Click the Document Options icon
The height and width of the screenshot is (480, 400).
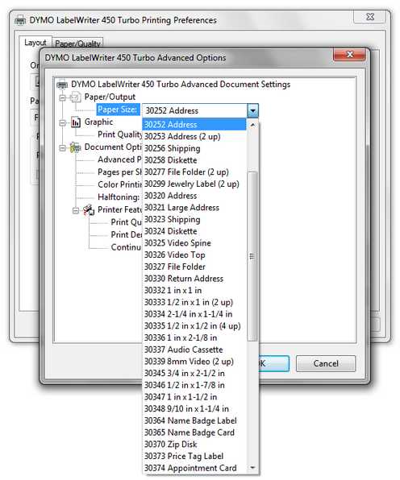pyautogui.click(x=75, y=147)
